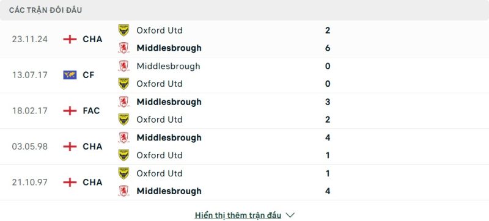
Task: Click Middlesbrough crest in 03.05.98 match
Action: pos(123,137)
